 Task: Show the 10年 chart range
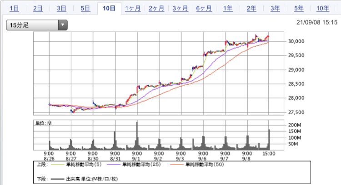[x=322, y=9]
